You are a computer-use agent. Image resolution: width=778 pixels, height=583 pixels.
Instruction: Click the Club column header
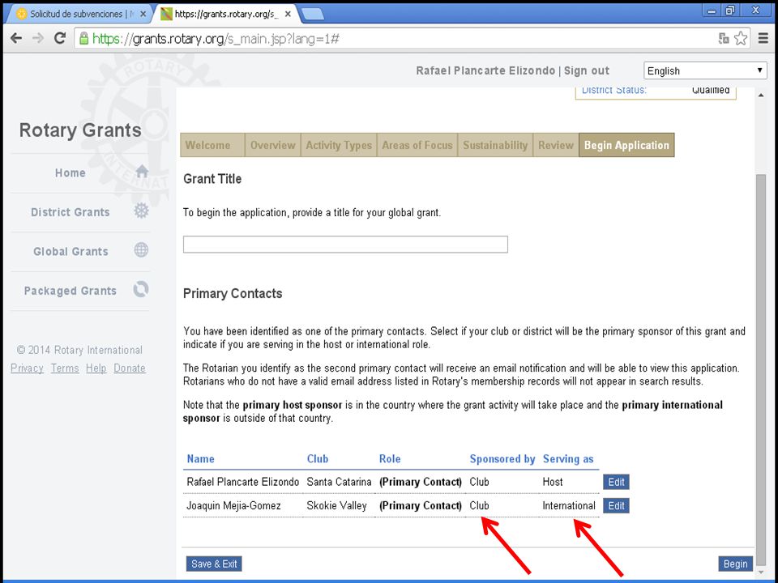(x=318, y=459)
